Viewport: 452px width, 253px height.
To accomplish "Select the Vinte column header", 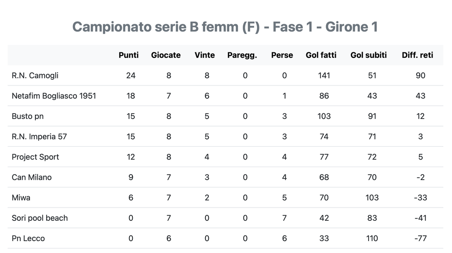I will pos(204,55).
